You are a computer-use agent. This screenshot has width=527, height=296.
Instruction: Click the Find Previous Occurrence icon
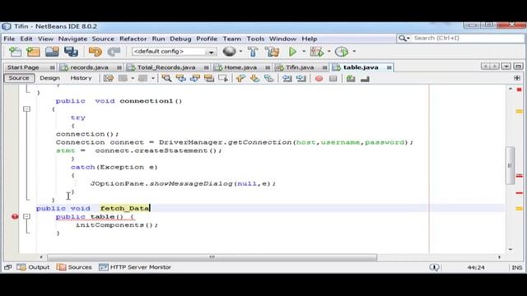[x=180, y=79]
